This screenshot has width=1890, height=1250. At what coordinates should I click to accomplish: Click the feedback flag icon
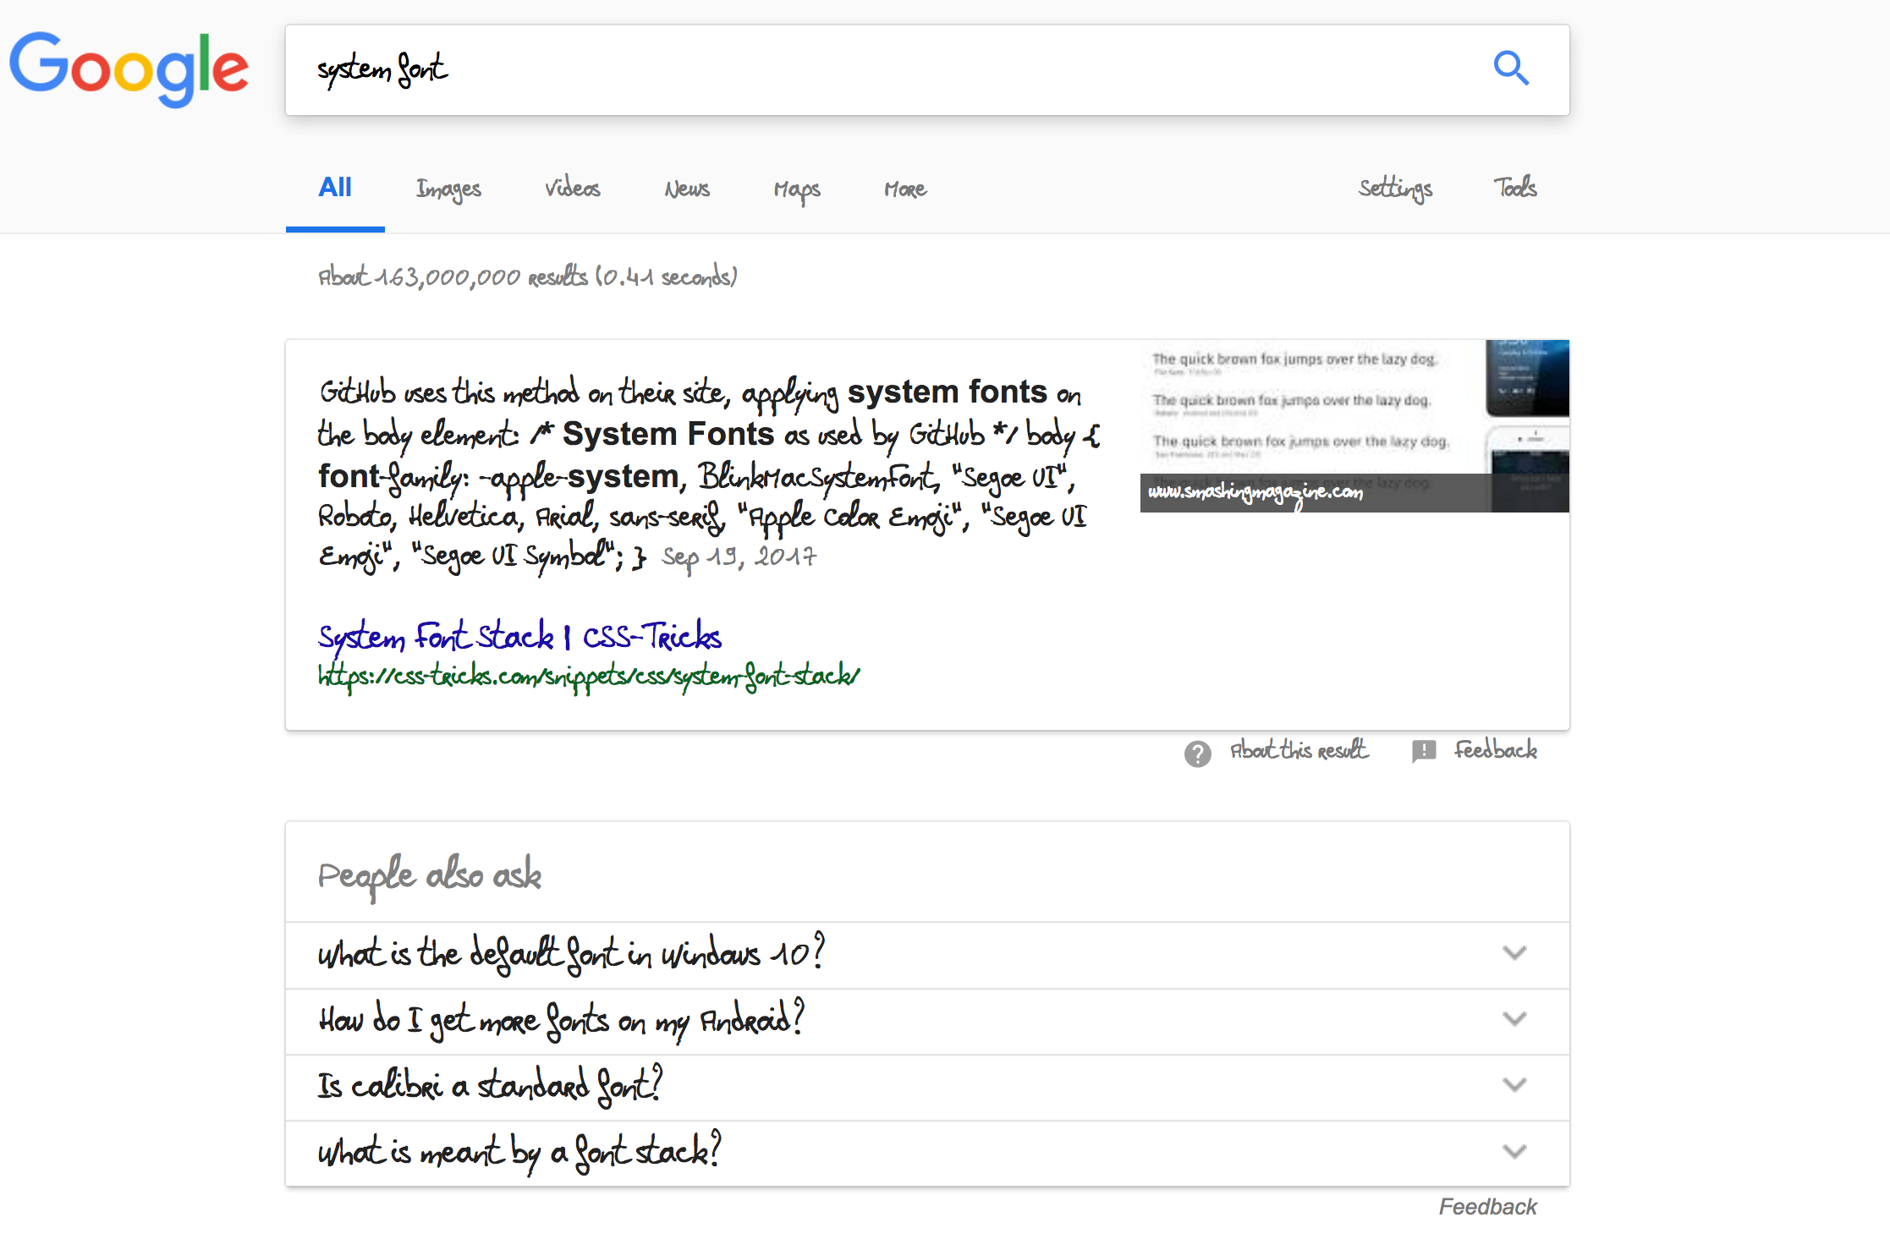coord(1424,751)
